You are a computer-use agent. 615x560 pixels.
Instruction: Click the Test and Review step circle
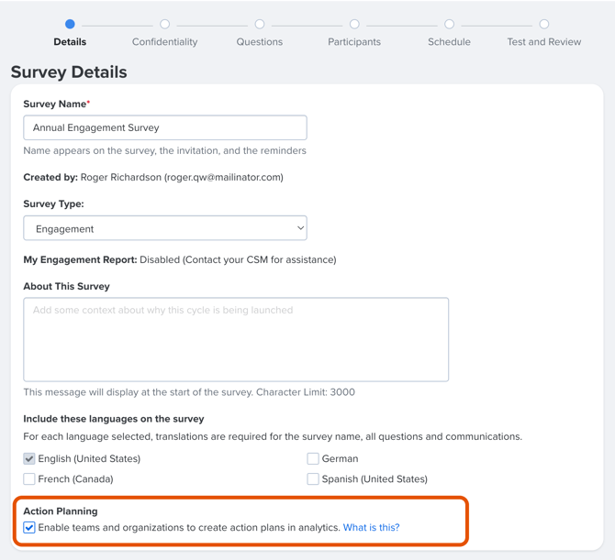pyautogui.click(x=544, y=24)
